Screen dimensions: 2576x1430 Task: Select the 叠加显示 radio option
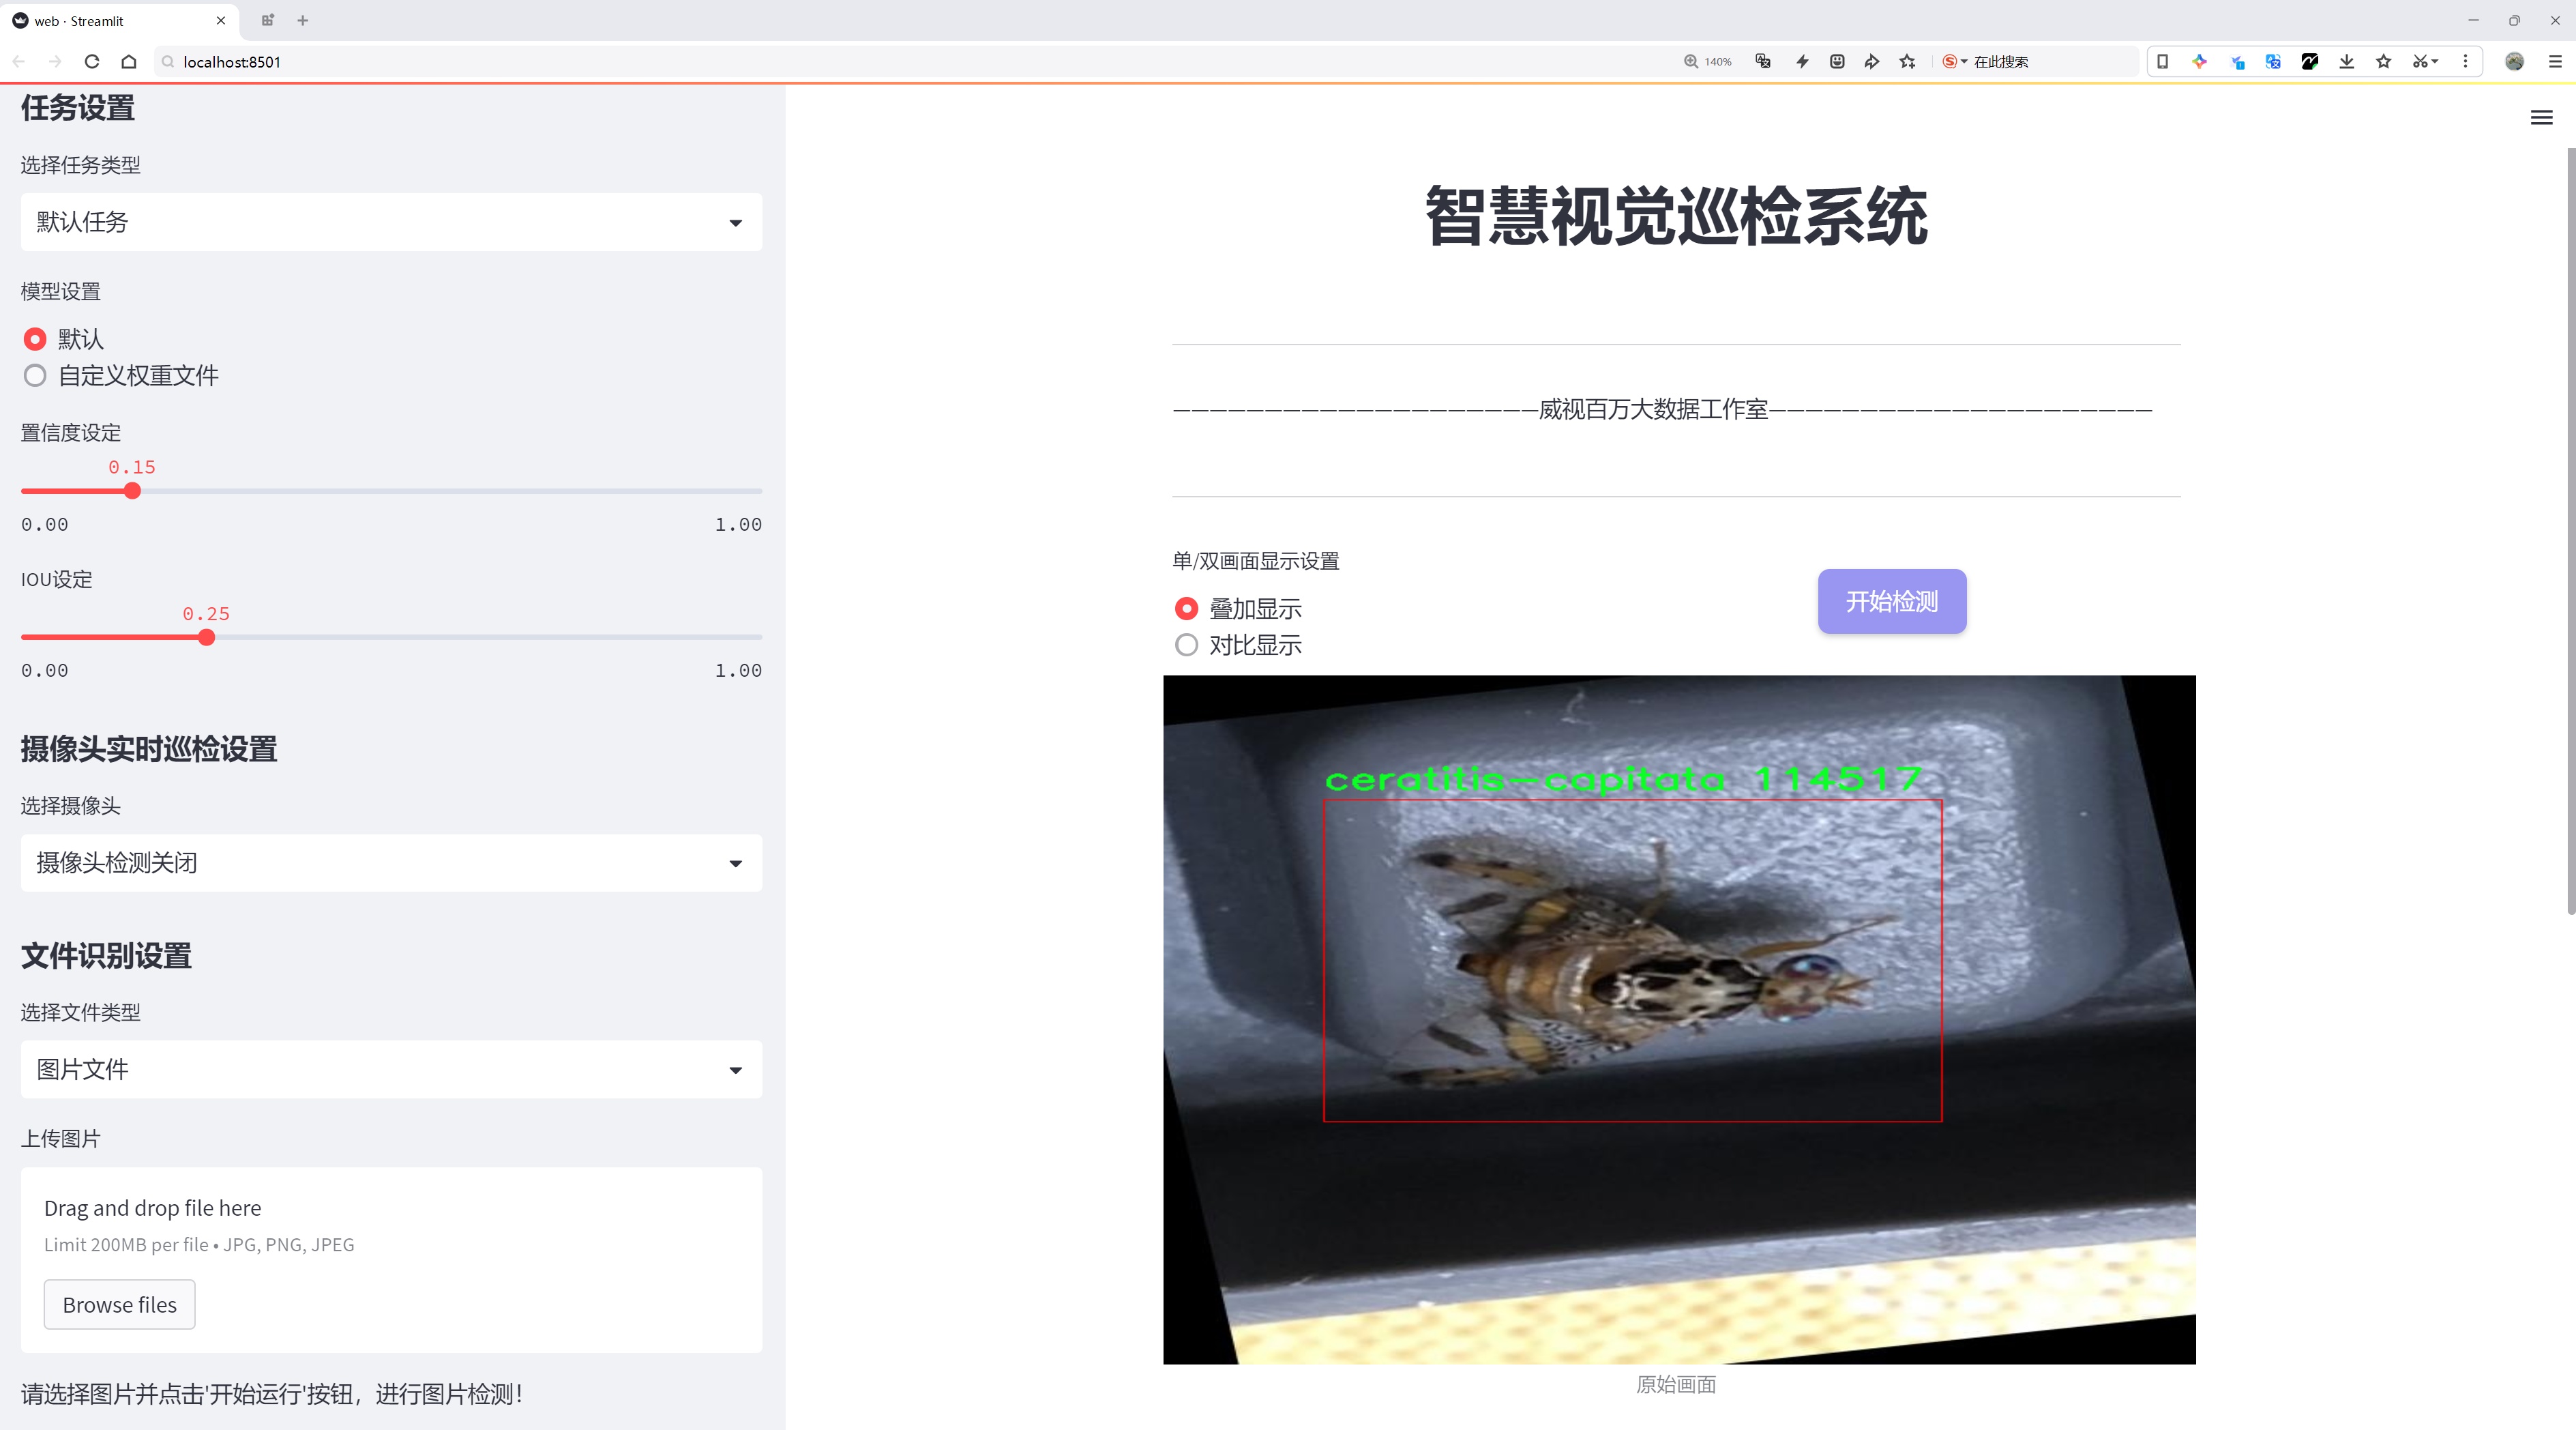(1186, 608)
